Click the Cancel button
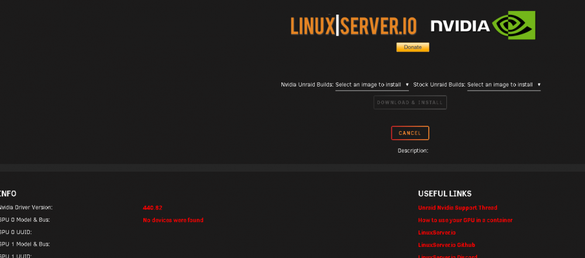The width and height of the screenshot is (585, 258). (x=410, y=133)
